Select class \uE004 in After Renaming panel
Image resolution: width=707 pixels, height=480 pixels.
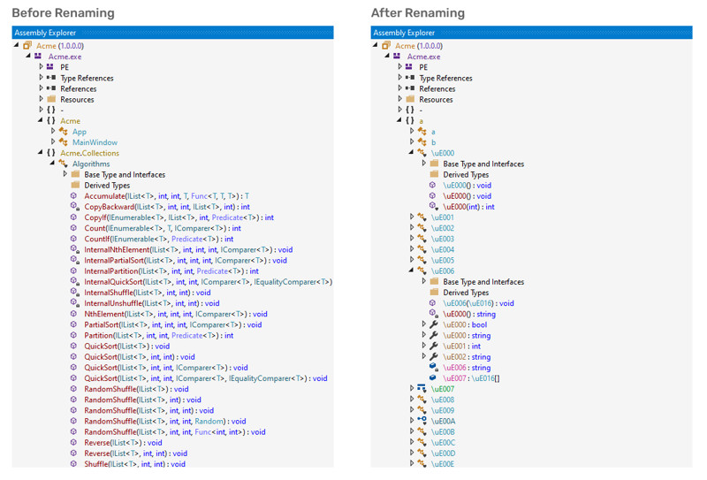[x=443, y=249]
